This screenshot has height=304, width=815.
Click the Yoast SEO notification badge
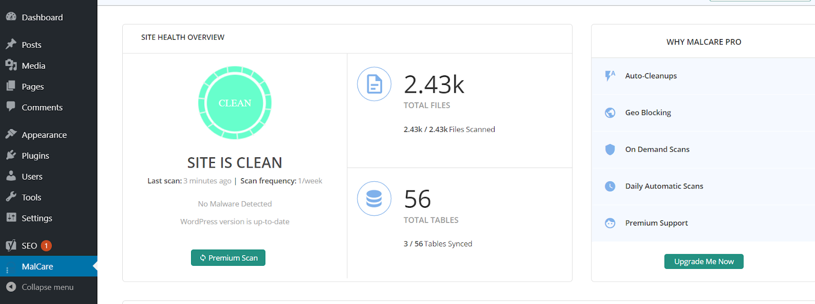(x=46, y=246)
